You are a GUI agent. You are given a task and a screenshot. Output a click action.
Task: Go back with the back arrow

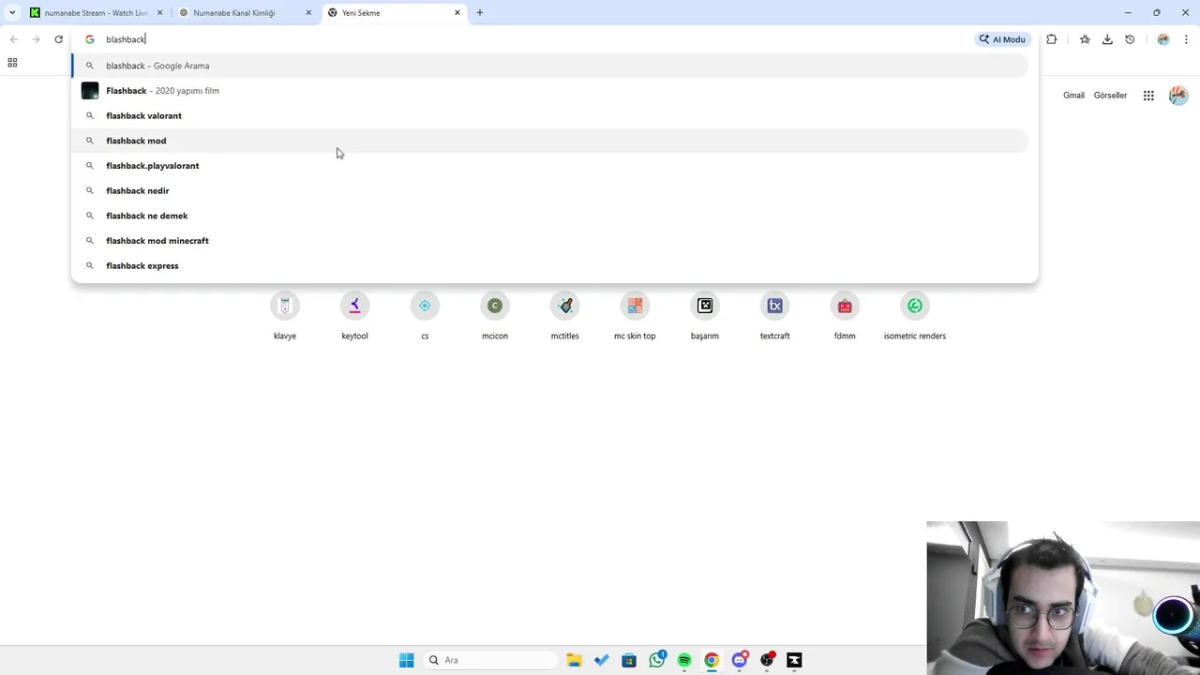[13, 39]
